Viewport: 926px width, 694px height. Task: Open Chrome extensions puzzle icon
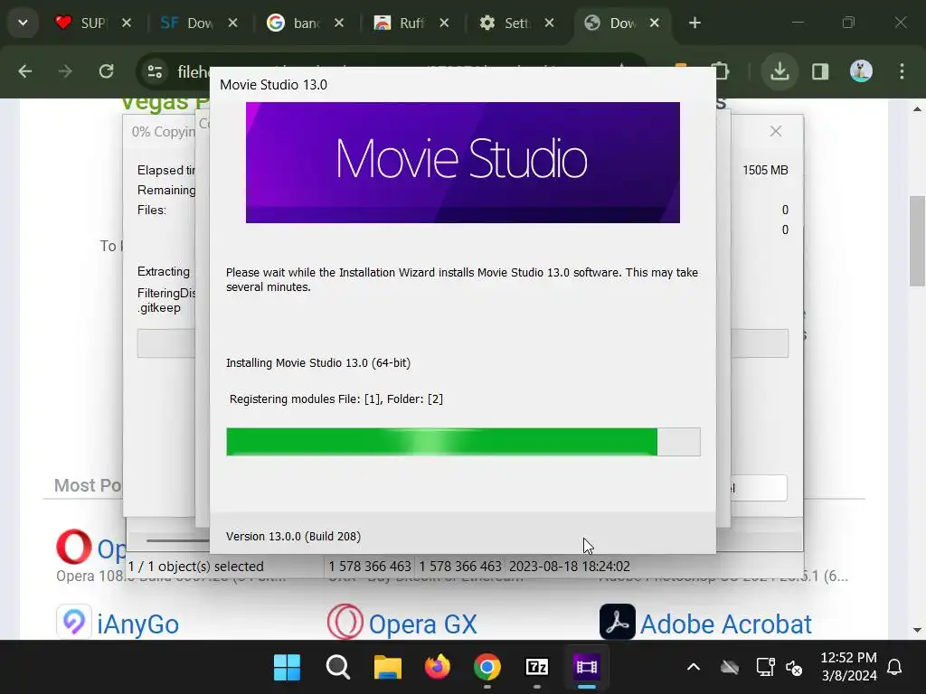click(x=723, y=71)
